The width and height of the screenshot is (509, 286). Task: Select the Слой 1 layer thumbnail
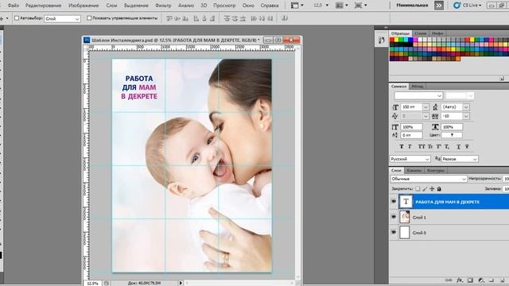[x=405, y=217]
